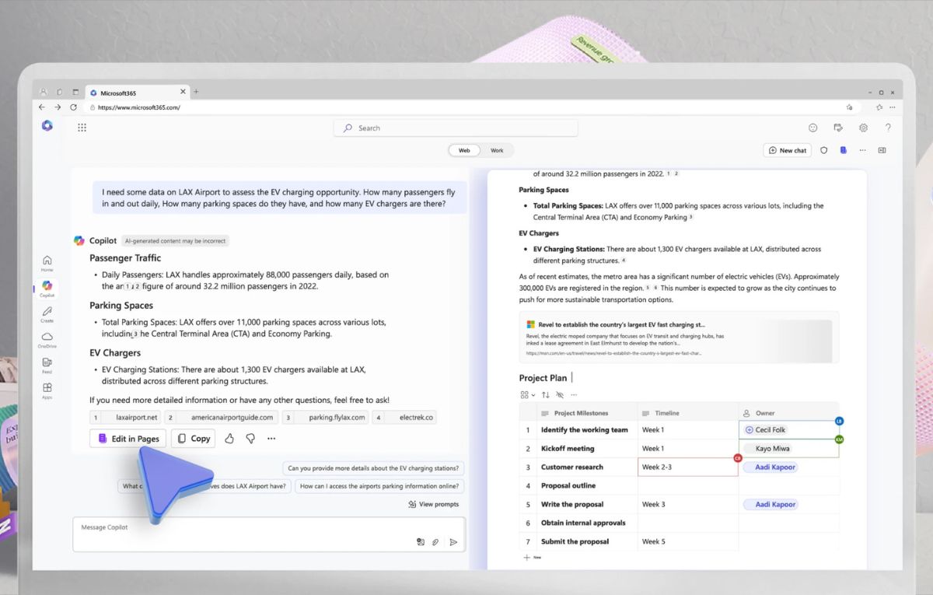Open Apps in the left sidebar
The width and height of the screenshot is (933, 595).
(47, 390)
